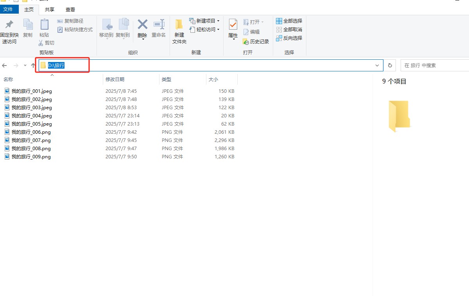Click the search box for 旅行
Image resolution: width=469 pixels, height=296 pixels.
pyautogui.click(x=435, y=66)
